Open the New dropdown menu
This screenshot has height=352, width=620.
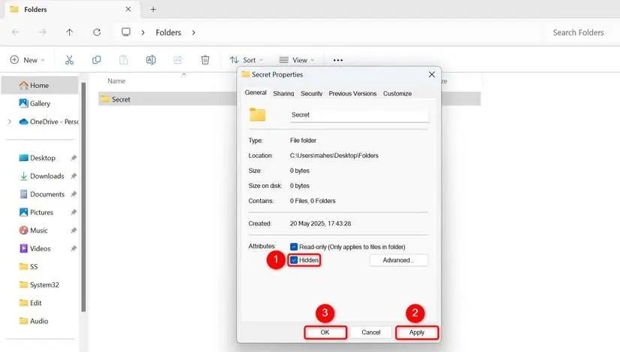(x=27, y=59)
